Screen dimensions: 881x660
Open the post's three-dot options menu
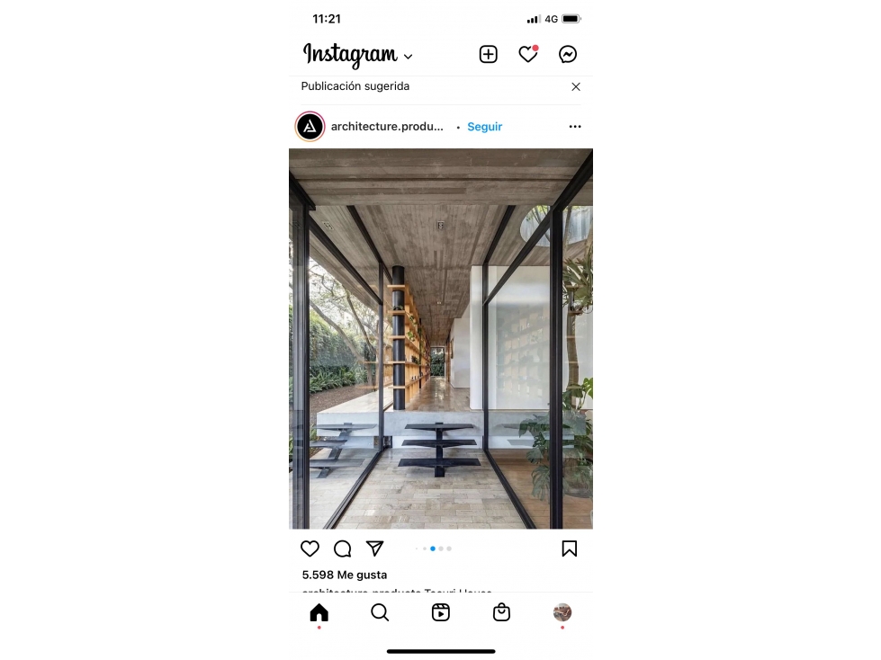tap(575, 127)
